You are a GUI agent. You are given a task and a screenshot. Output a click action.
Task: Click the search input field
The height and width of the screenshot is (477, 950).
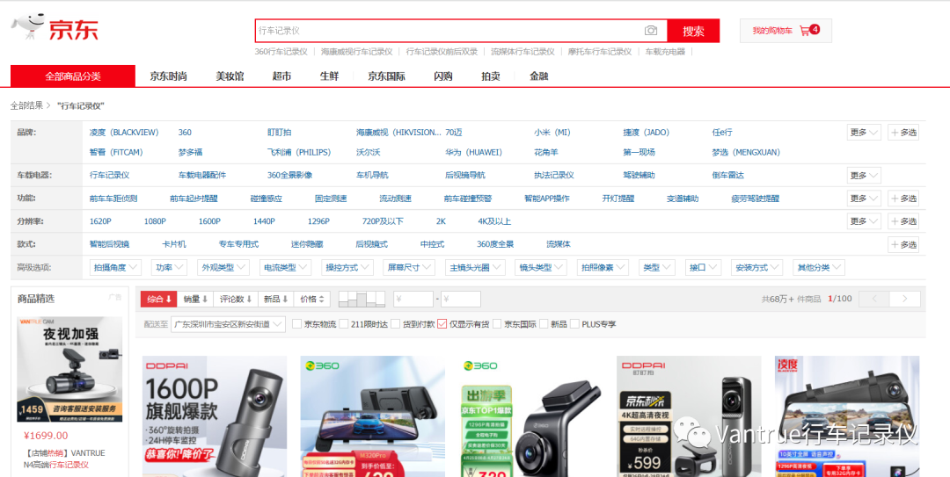coord(460,30)
